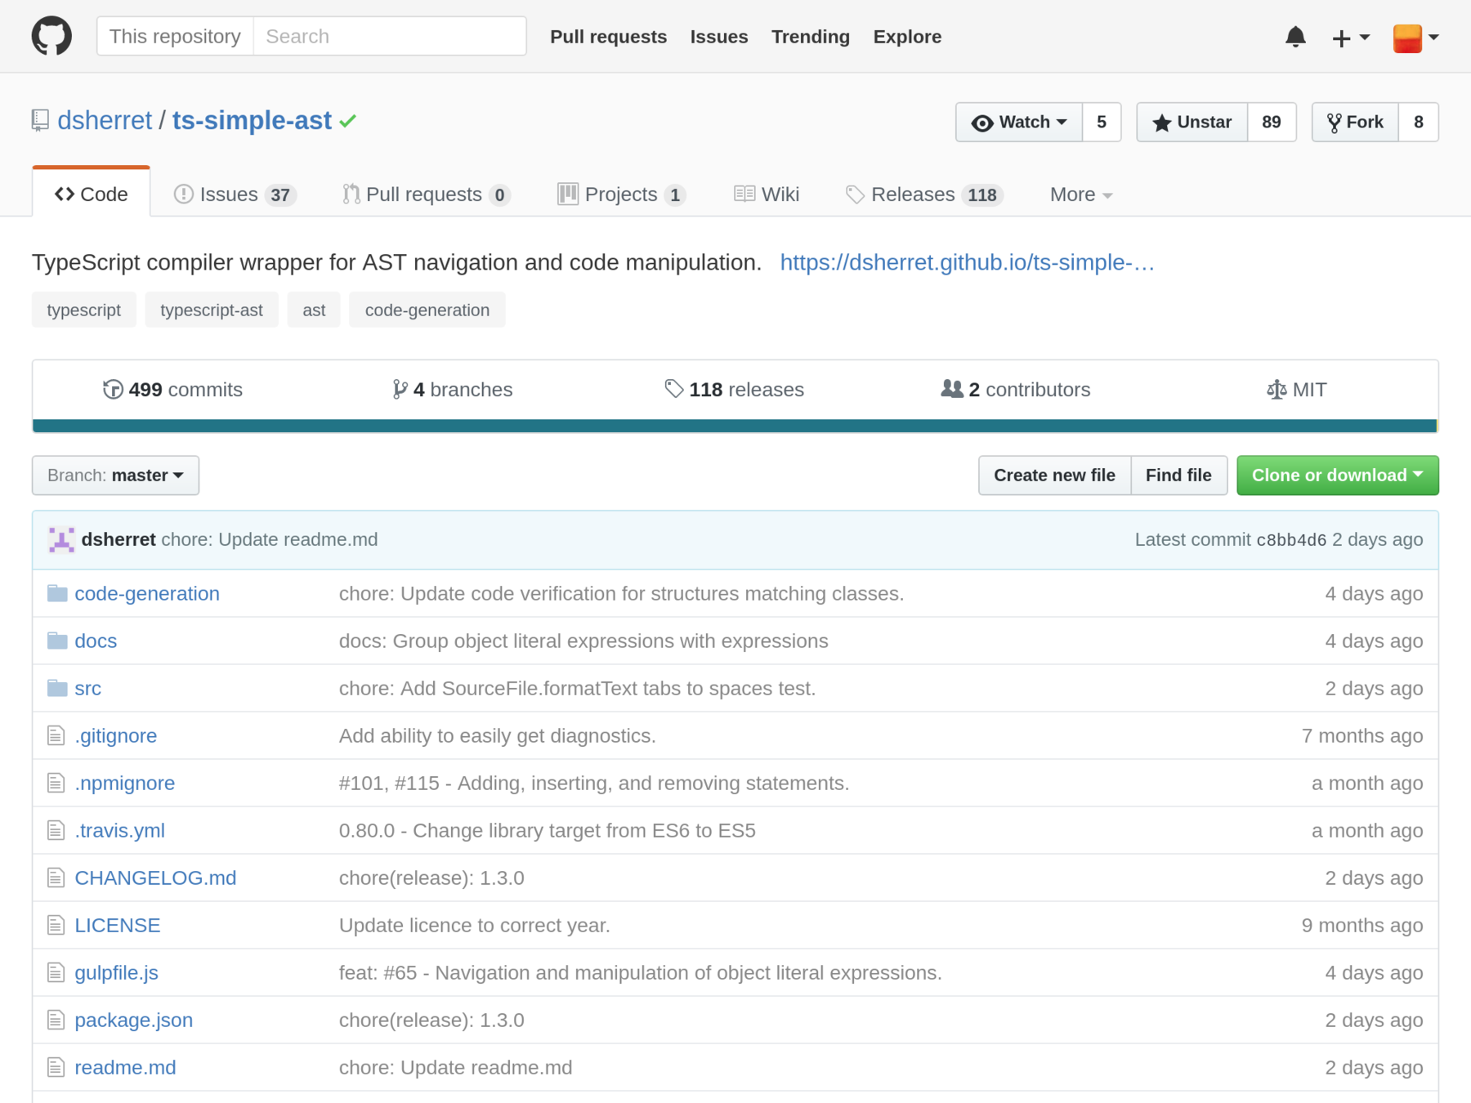Open the Branch: master dropdown
The height and width of the screenshot is (1103, 1471).
[x=115, y=476]
